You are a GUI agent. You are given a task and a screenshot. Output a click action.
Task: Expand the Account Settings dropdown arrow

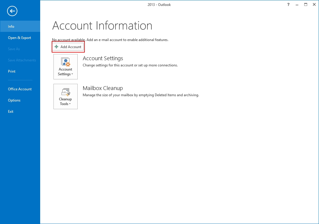point(72,74)
